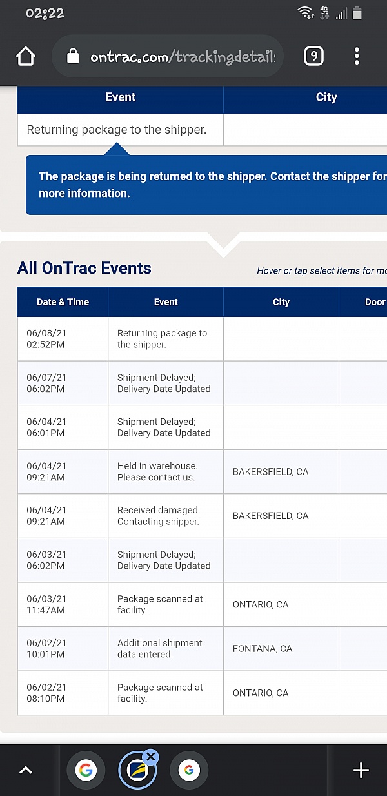Open a new tab with the plus button

361,770
